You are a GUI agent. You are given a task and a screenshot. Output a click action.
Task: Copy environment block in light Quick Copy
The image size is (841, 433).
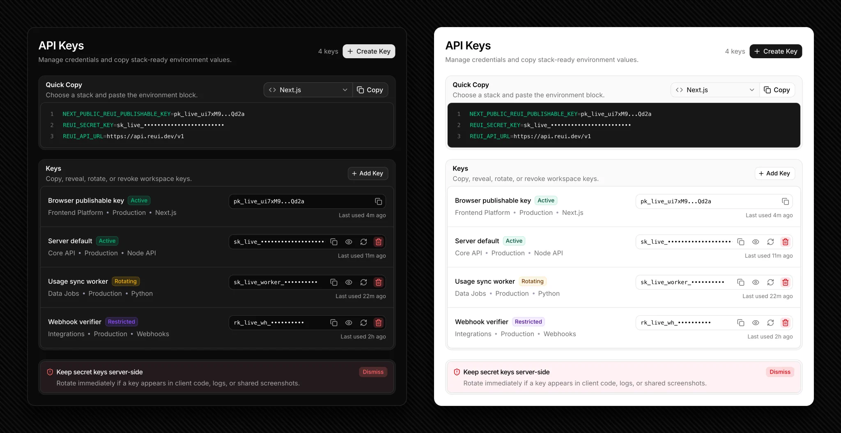click(777, 90)
